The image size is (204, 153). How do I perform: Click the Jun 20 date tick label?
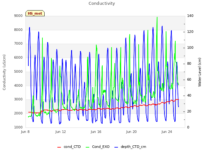131,132
